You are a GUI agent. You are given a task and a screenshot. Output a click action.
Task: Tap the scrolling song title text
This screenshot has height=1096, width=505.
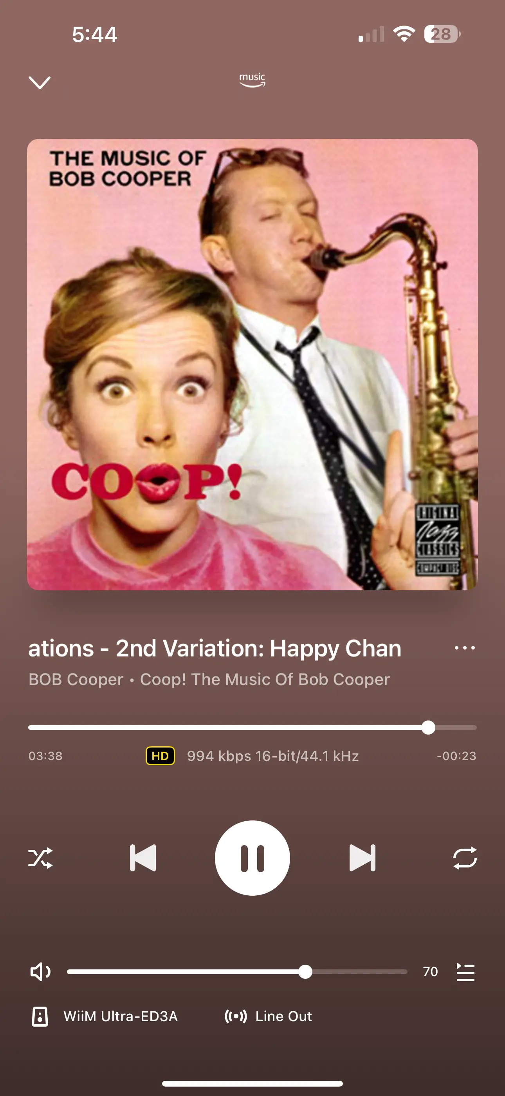point(215,648)
